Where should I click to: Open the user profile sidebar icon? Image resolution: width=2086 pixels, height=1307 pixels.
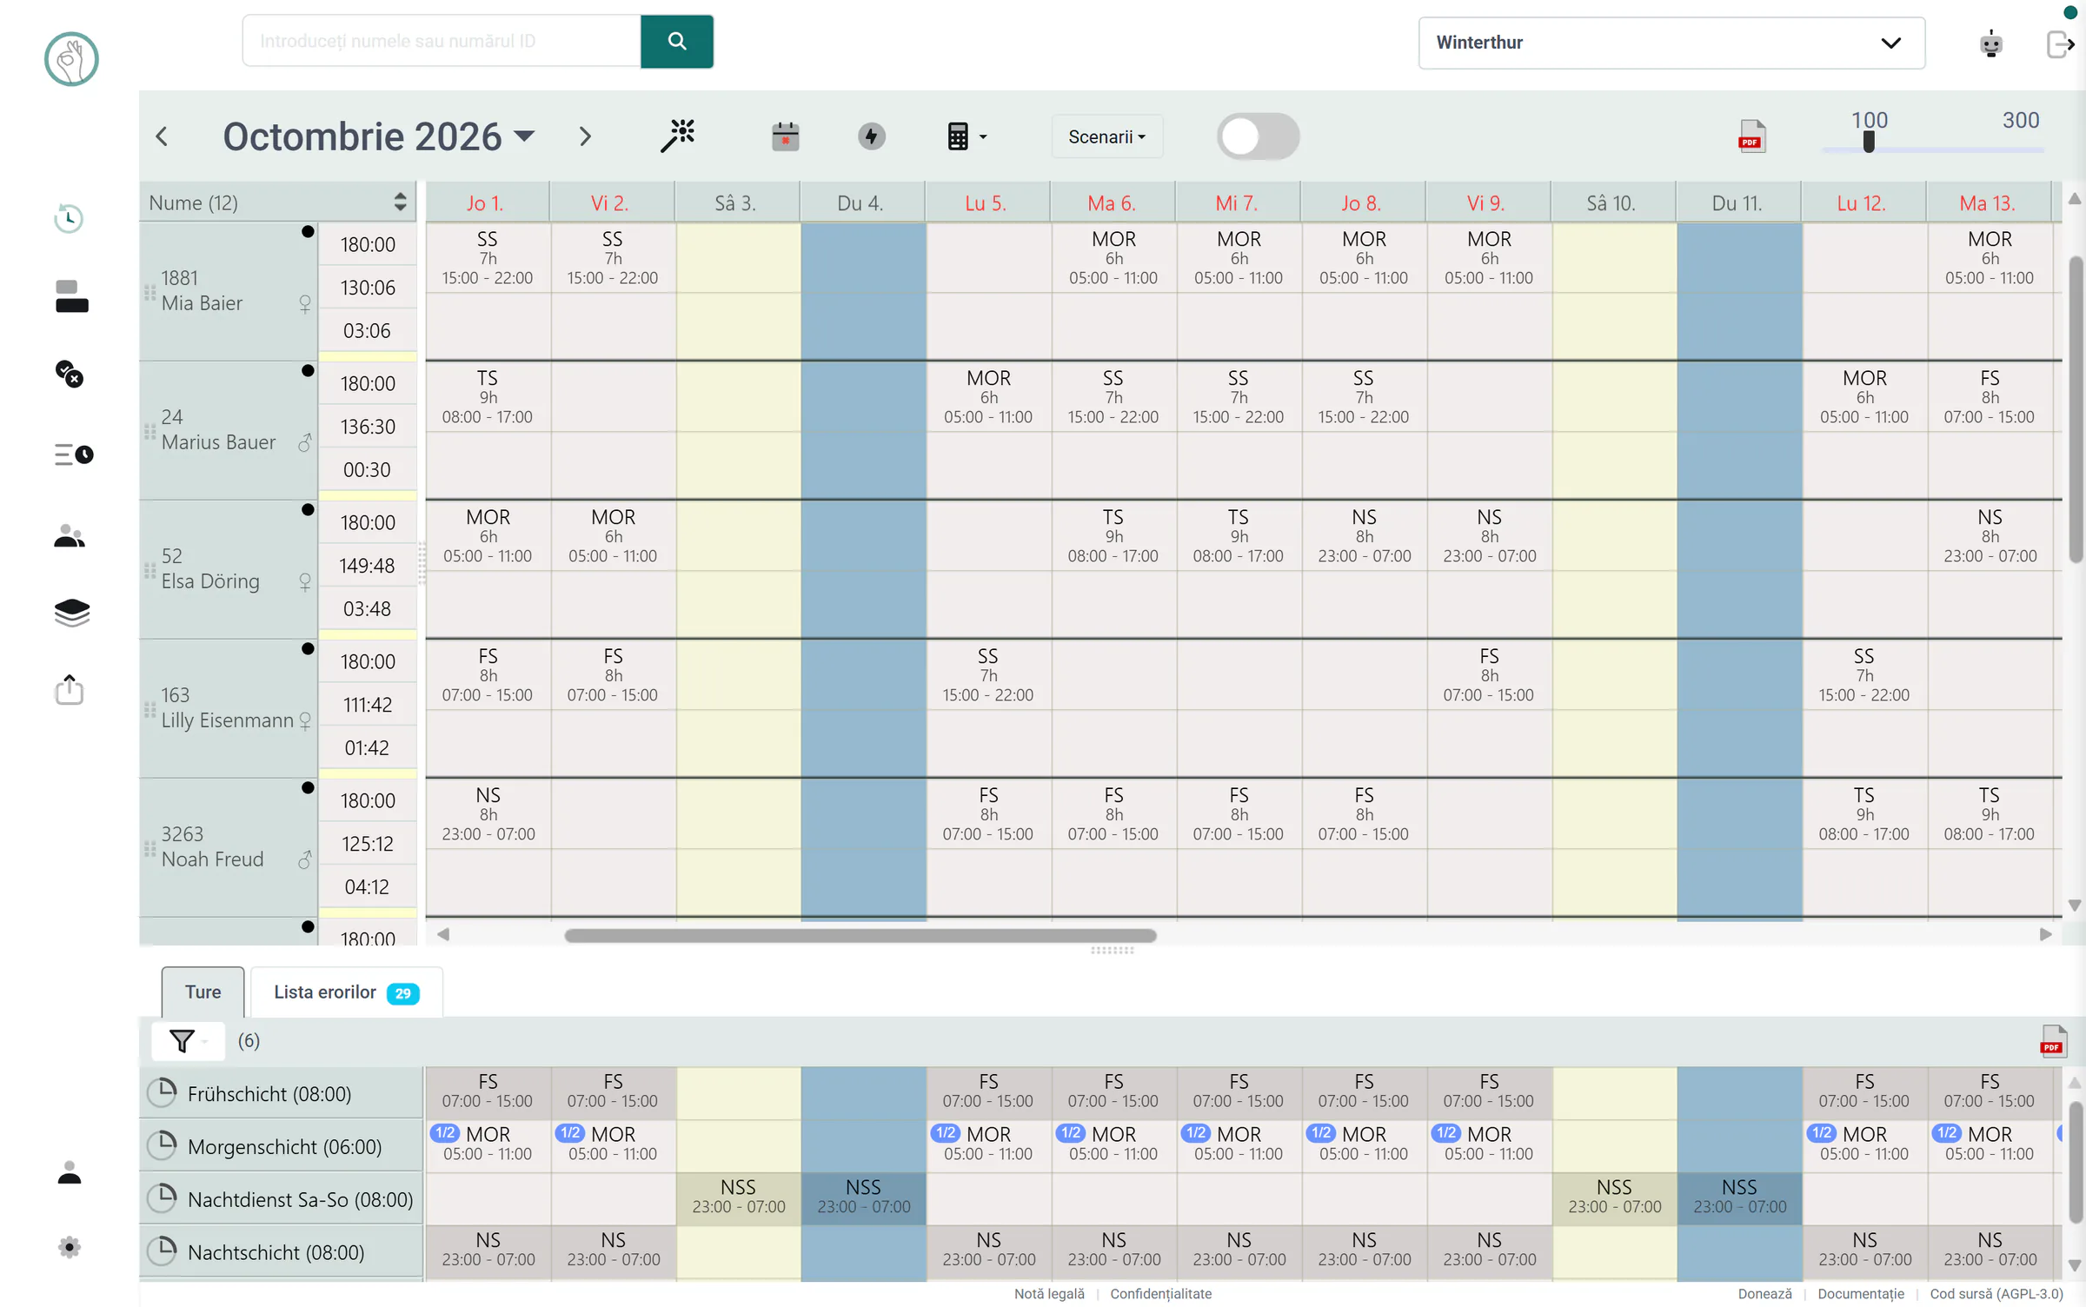pos(70,1172)
